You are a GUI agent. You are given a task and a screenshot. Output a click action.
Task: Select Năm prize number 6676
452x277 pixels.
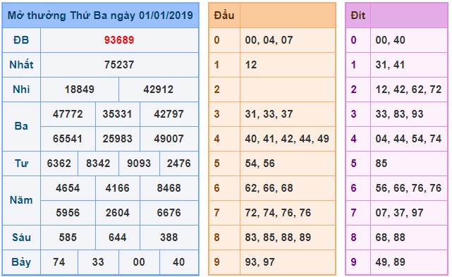(169, 213)
